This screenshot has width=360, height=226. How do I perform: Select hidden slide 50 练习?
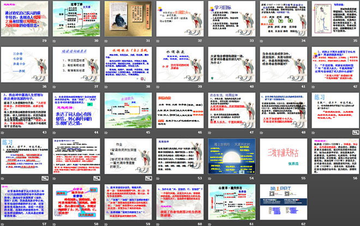25,156
